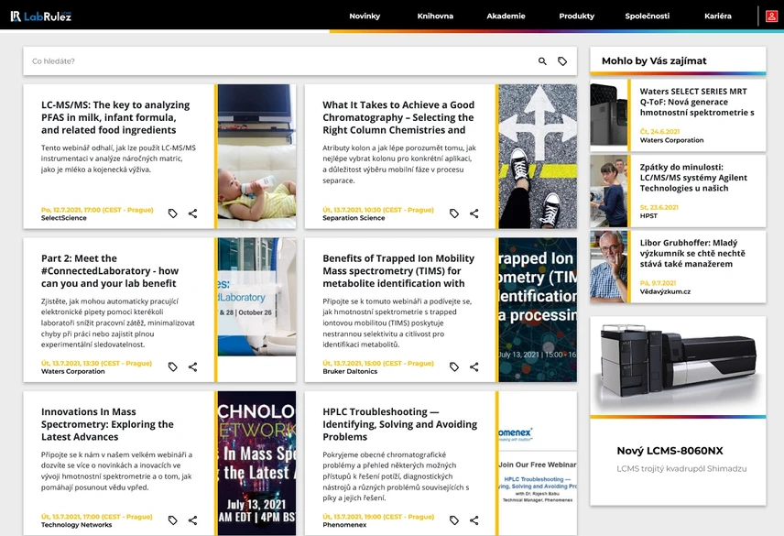Click 'Waters Corporation' under ConnectedLaboratory card

(x=73, y=371)
